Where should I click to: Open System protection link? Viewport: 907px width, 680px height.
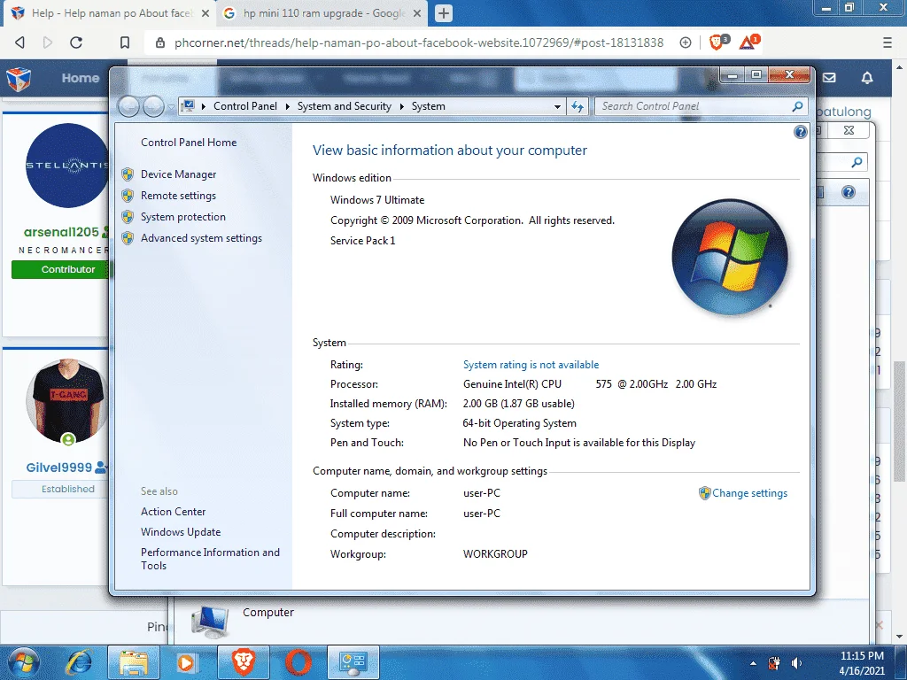182,217
